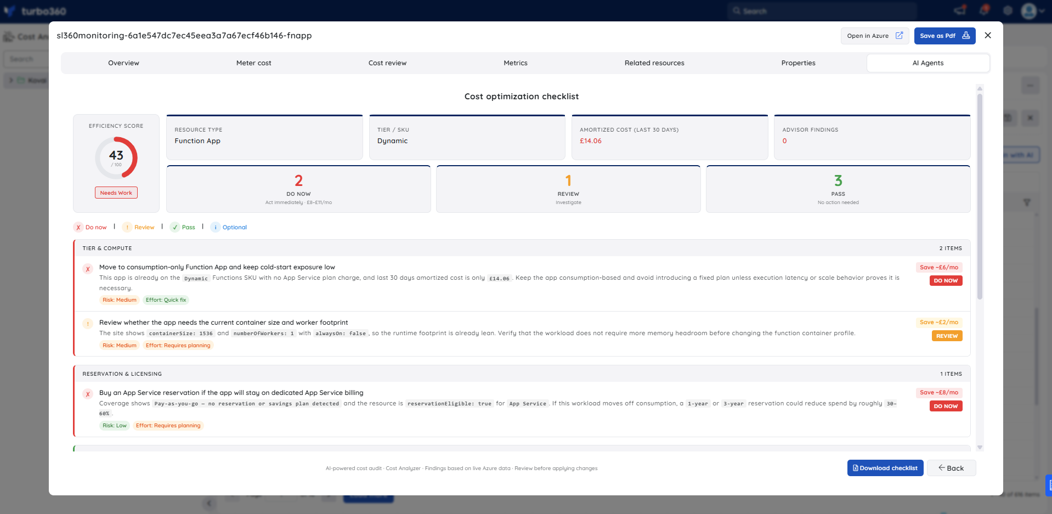The height and width of the screenshot is (514, 1052).
Task: Click the turbo360 logo in background header
Action: 35,11
